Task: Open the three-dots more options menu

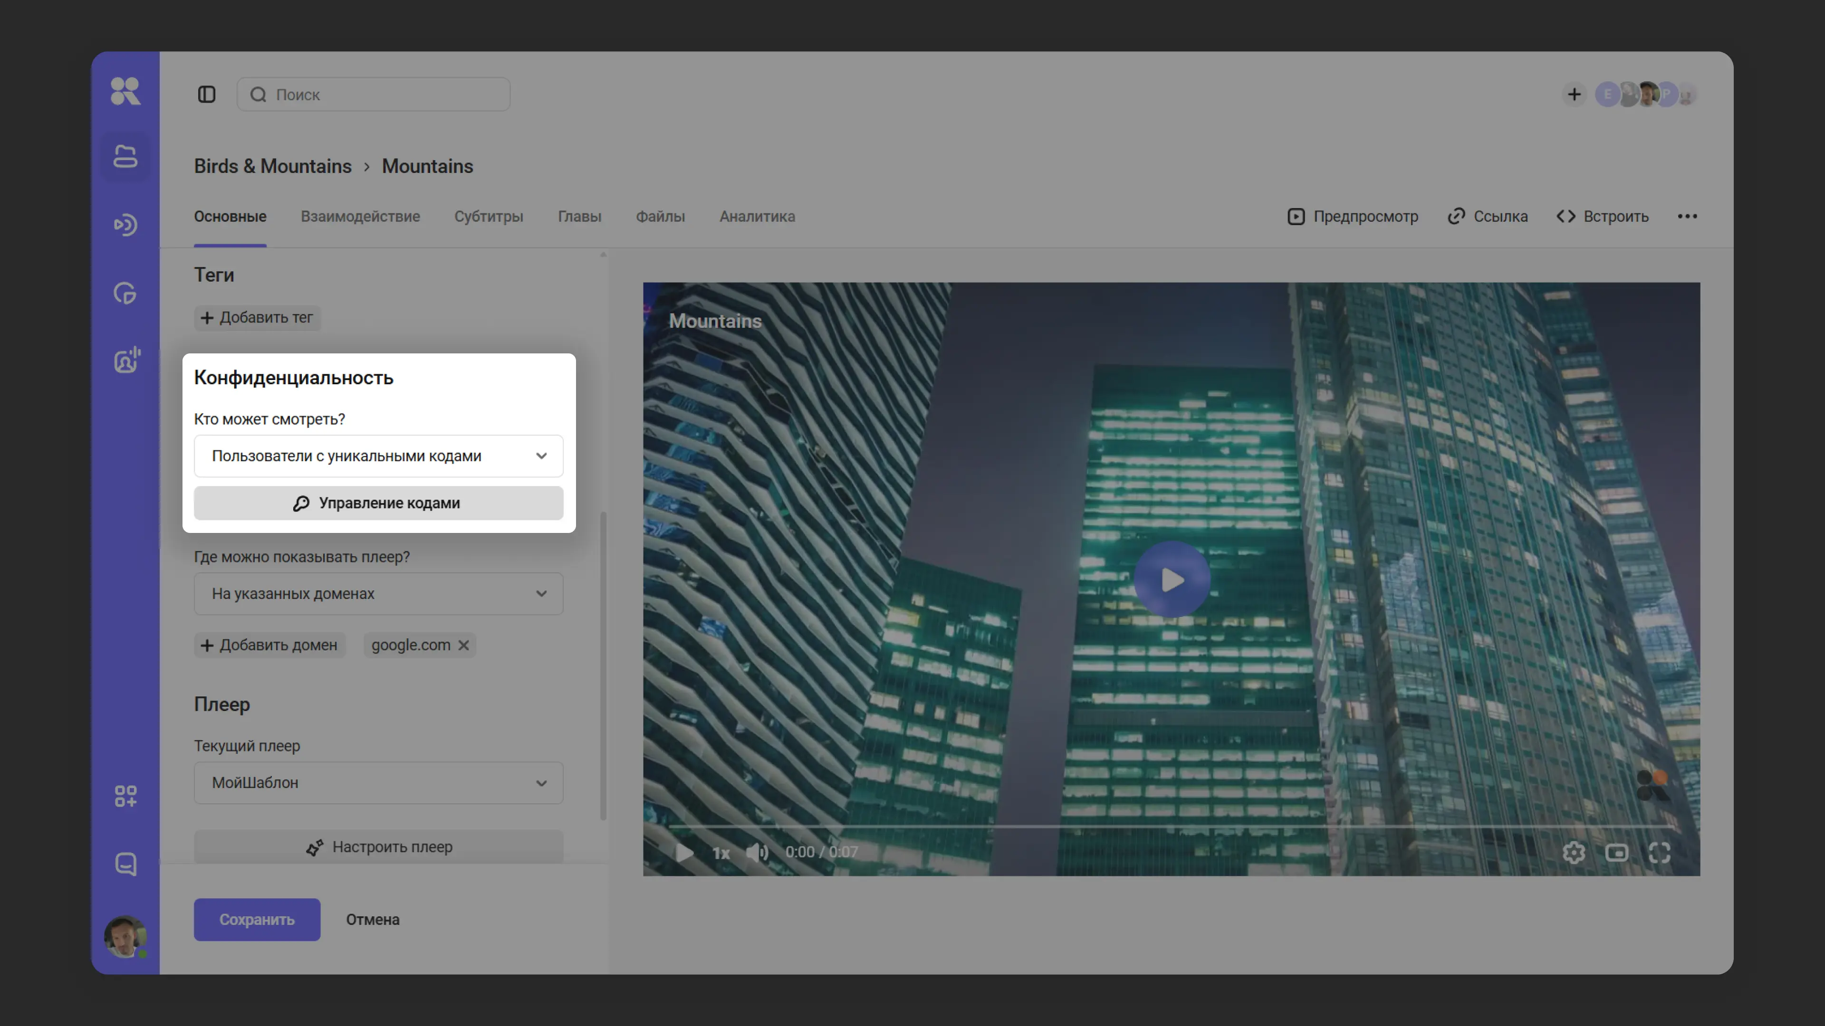Action: pyautogui.click(x=1687, y=217)
